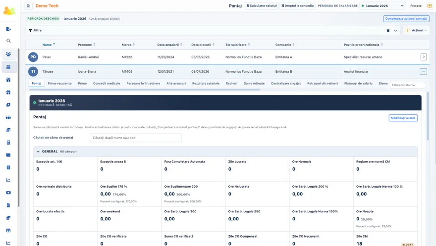Click 'Specialist resurse umane' cell
The image size is (436, 246).
(x=363, y=57)
